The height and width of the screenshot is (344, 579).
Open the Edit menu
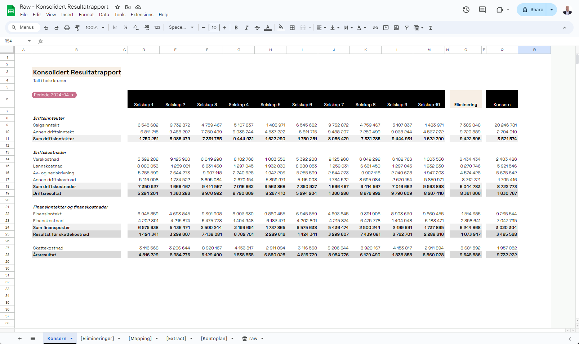click(37, 15)
